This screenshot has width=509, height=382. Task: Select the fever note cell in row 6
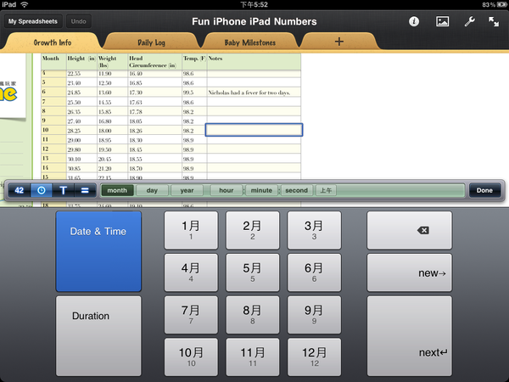tap(254, 93)
